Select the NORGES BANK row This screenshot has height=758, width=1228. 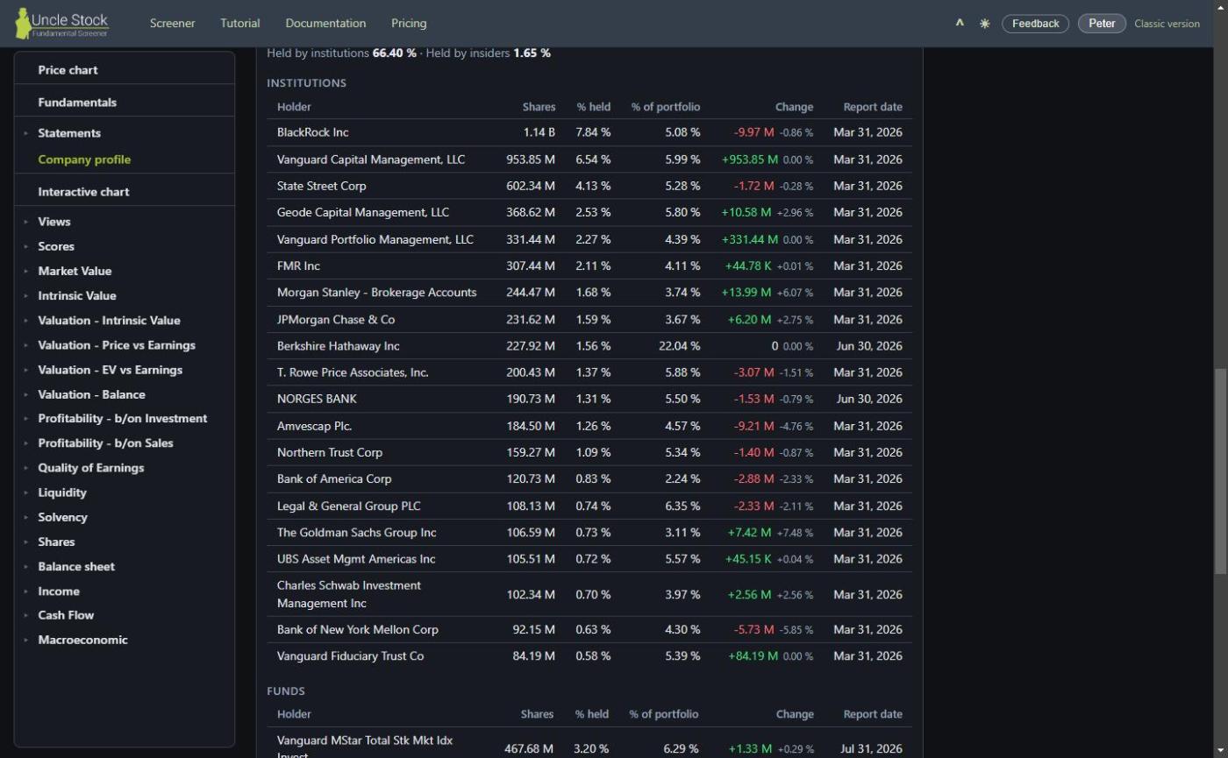coord(589,399)
